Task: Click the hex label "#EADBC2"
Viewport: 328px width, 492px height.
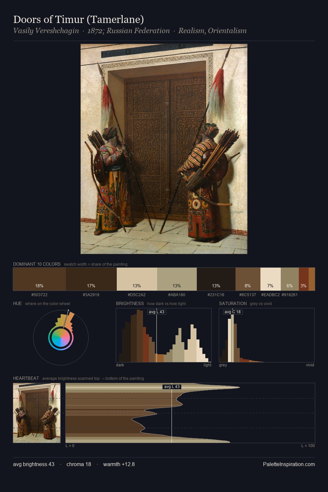Action: (x=271, y=295)
